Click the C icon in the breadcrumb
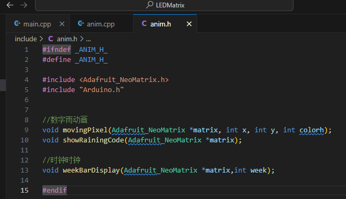 (x=50, y=39)
